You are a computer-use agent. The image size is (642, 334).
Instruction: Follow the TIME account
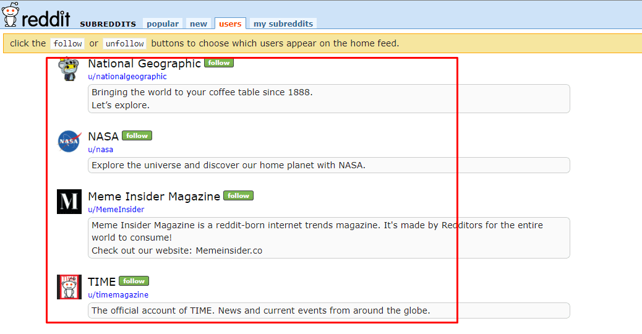pyautogui.click(x=134, y=281)
